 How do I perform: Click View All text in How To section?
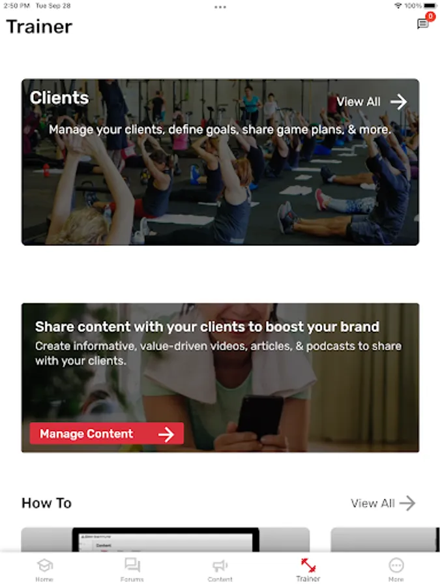point(373,503)
